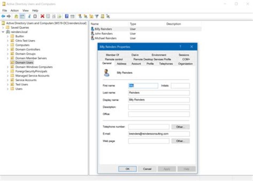
Task: Switch to the Organization tab
Action: [186, 64]
